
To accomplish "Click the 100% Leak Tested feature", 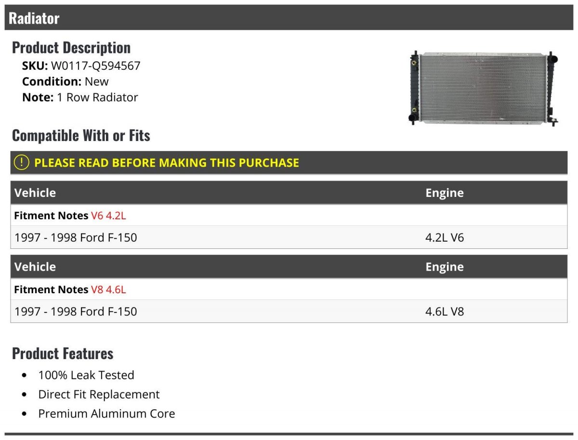I will click(x=86, y=375).
